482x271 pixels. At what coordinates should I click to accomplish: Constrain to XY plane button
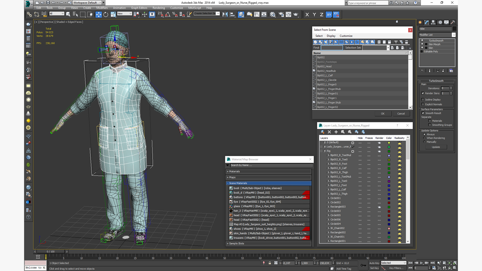click(329, 15)
